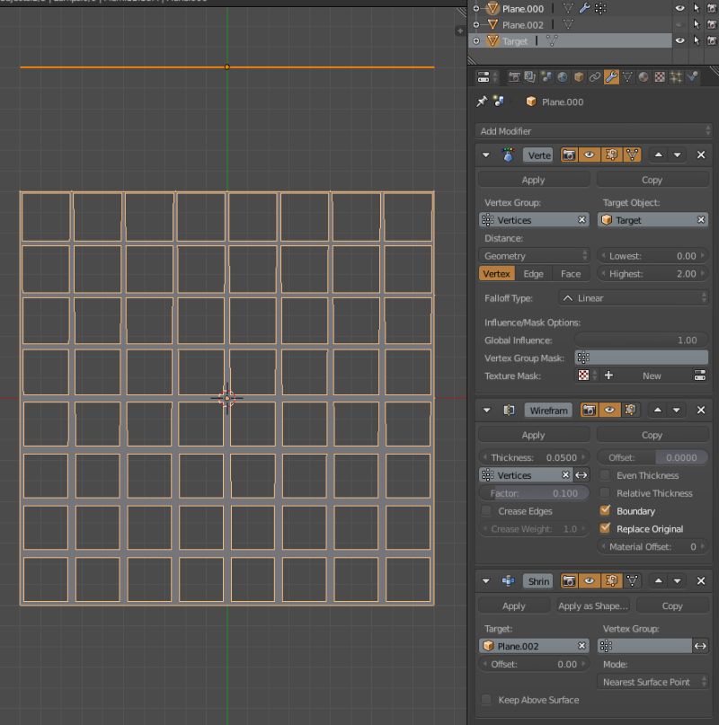Collapse the Vertex Weight Proximity modifier panel
The height and width of the screenshot is (725, 719).
[x=486, y=155]
